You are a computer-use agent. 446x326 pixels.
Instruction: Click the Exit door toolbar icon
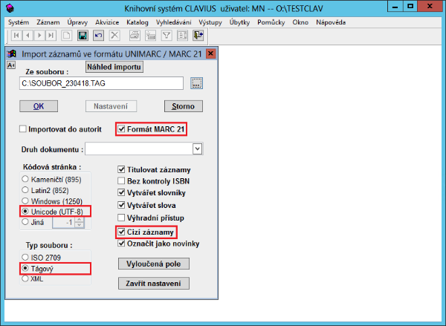click(198, 35)
